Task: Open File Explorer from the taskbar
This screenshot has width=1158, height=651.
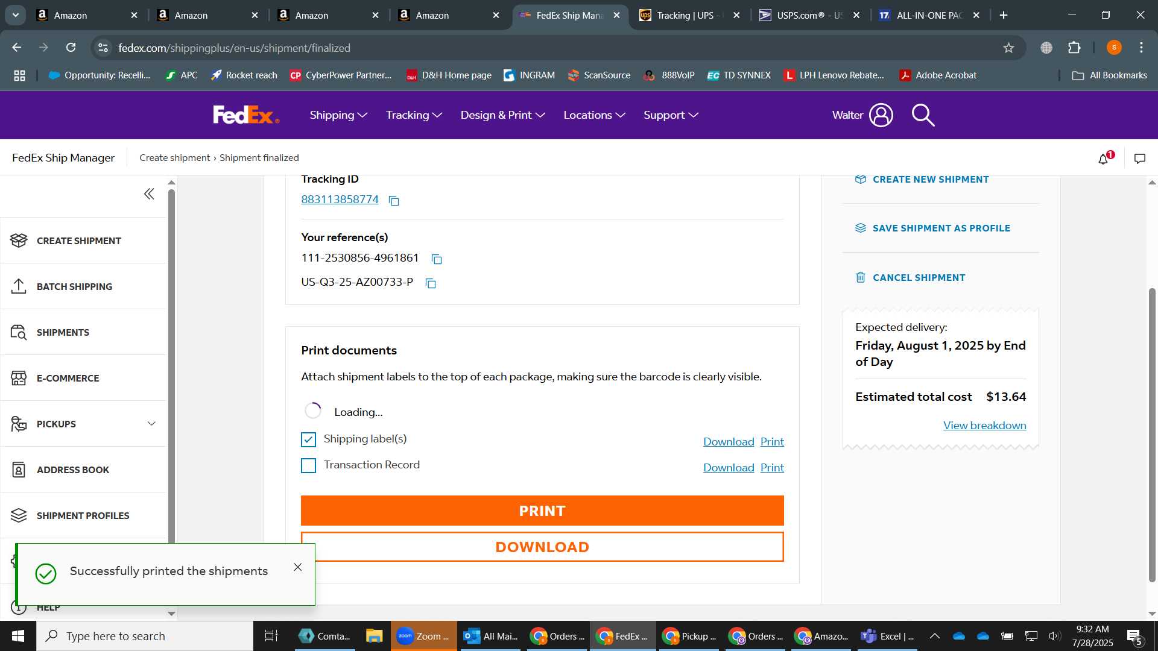Action: [x=374, y=636]
